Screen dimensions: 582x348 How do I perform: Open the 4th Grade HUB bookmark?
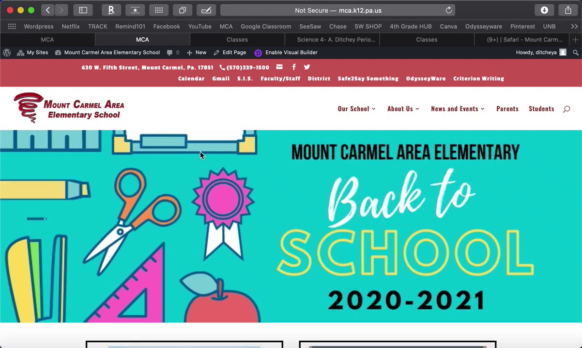coord(411,27)
